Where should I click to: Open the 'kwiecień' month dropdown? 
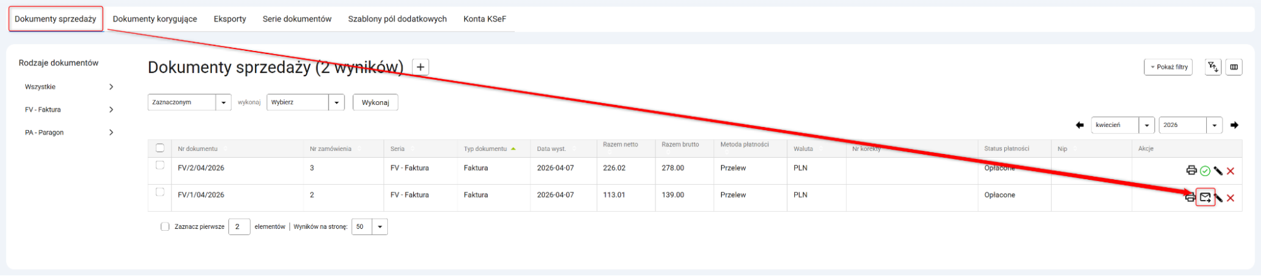pyautogui.click(x=1123, y=125)
